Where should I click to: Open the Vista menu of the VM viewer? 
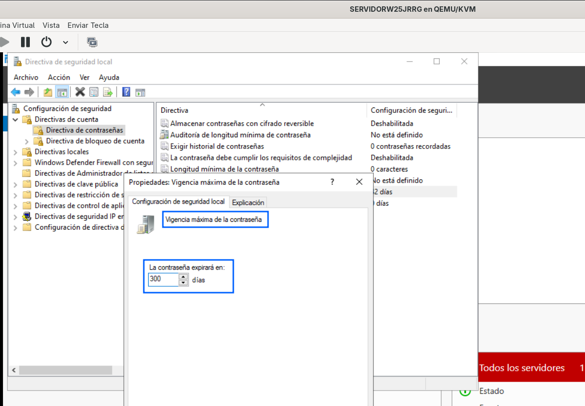51,25
